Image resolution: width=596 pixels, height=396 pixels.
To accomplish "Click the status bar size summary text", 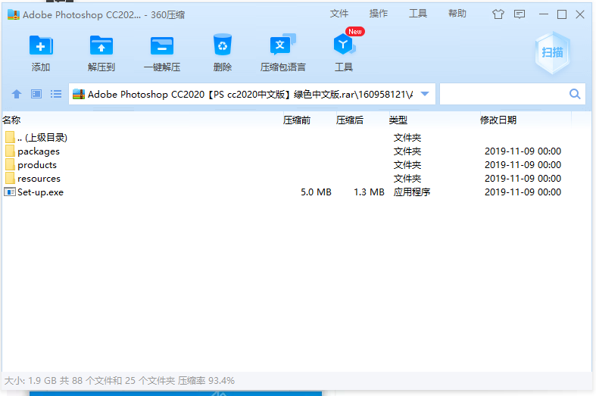I will pyautogui.click(x=120, y=380).
